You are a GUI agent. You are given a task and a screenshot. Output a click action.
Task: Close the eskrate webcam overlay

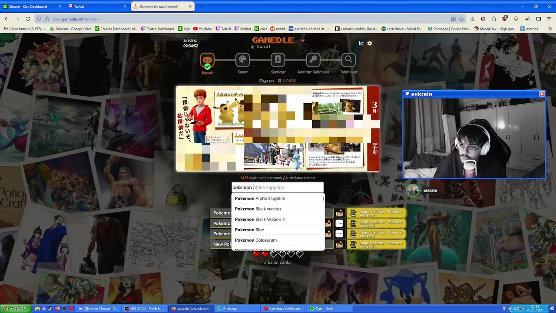[542, 94]
